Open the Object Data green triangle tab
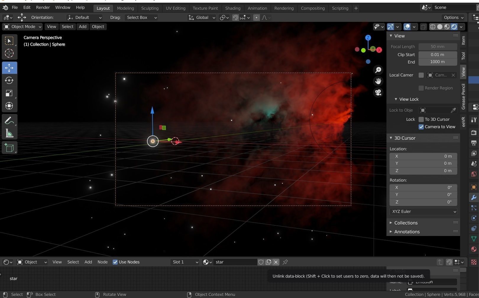Image resolution: width=479 pixels, height=298 pixels. tap(474, 239)
